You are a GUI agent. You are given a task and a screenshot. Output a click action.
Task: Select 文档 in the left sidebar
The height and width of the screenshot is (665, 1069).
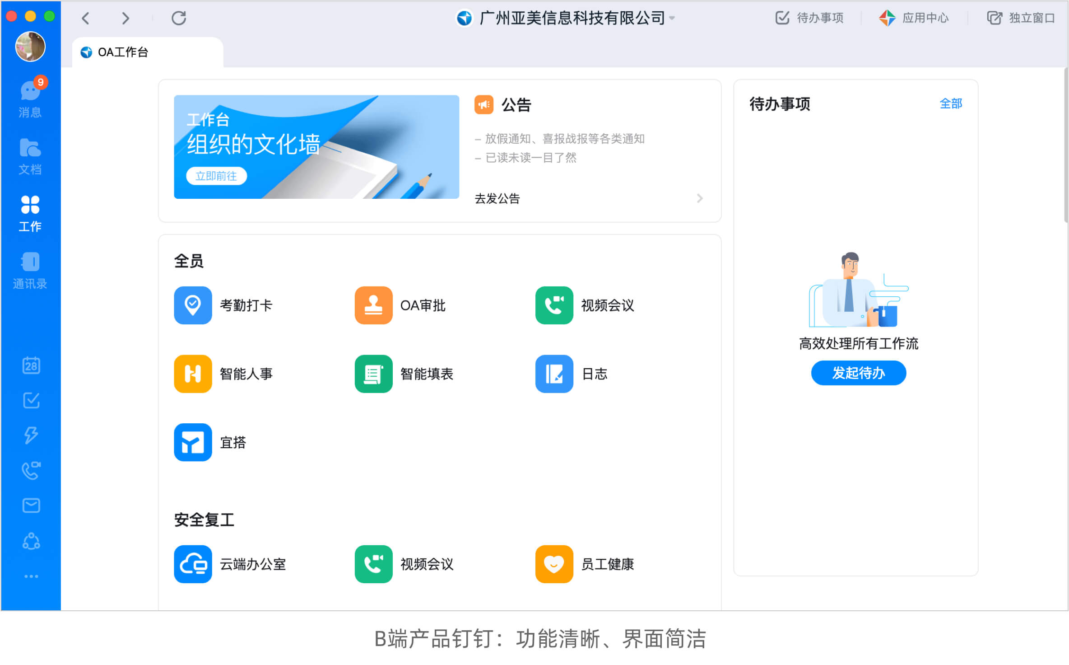click(30, 156)
